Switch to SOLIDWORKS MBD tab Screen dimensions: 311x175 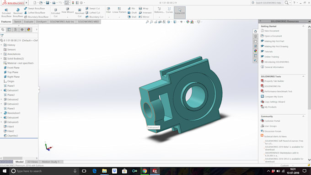(x=88, y=21)
